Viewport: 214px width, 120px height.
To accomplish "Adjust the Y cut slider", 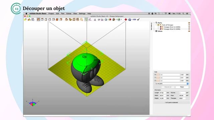I will coord(170,78).
